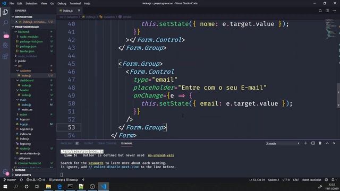Change indentation via 'Spaces: 2'
Viewport: 340px width, 191px height.
274,180
